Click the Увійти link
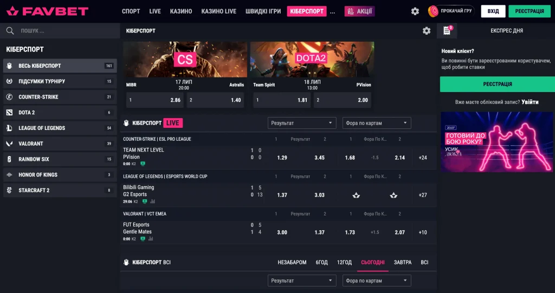 click(x=530, y=102)
